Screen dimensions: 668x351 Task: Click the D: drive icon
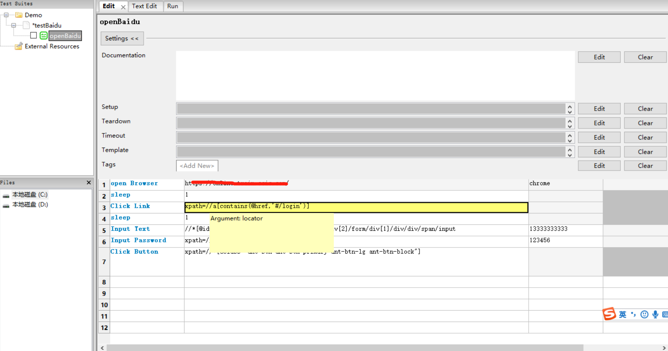coord(6,205)
